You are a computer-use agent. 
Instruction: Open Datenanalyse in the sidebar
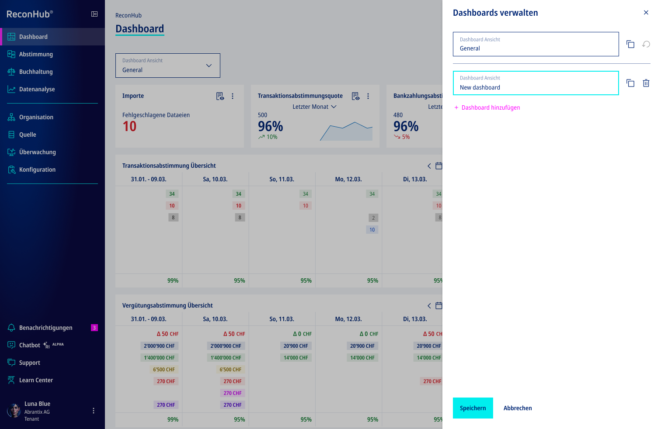click(x=37, y=89)
